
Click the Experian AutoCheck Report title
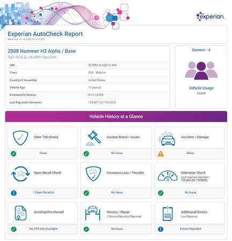[x=45, y=34]
